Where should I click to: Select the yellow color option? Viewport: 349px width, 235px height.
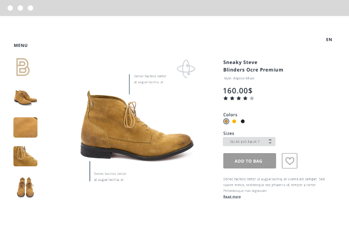point(234,122)
